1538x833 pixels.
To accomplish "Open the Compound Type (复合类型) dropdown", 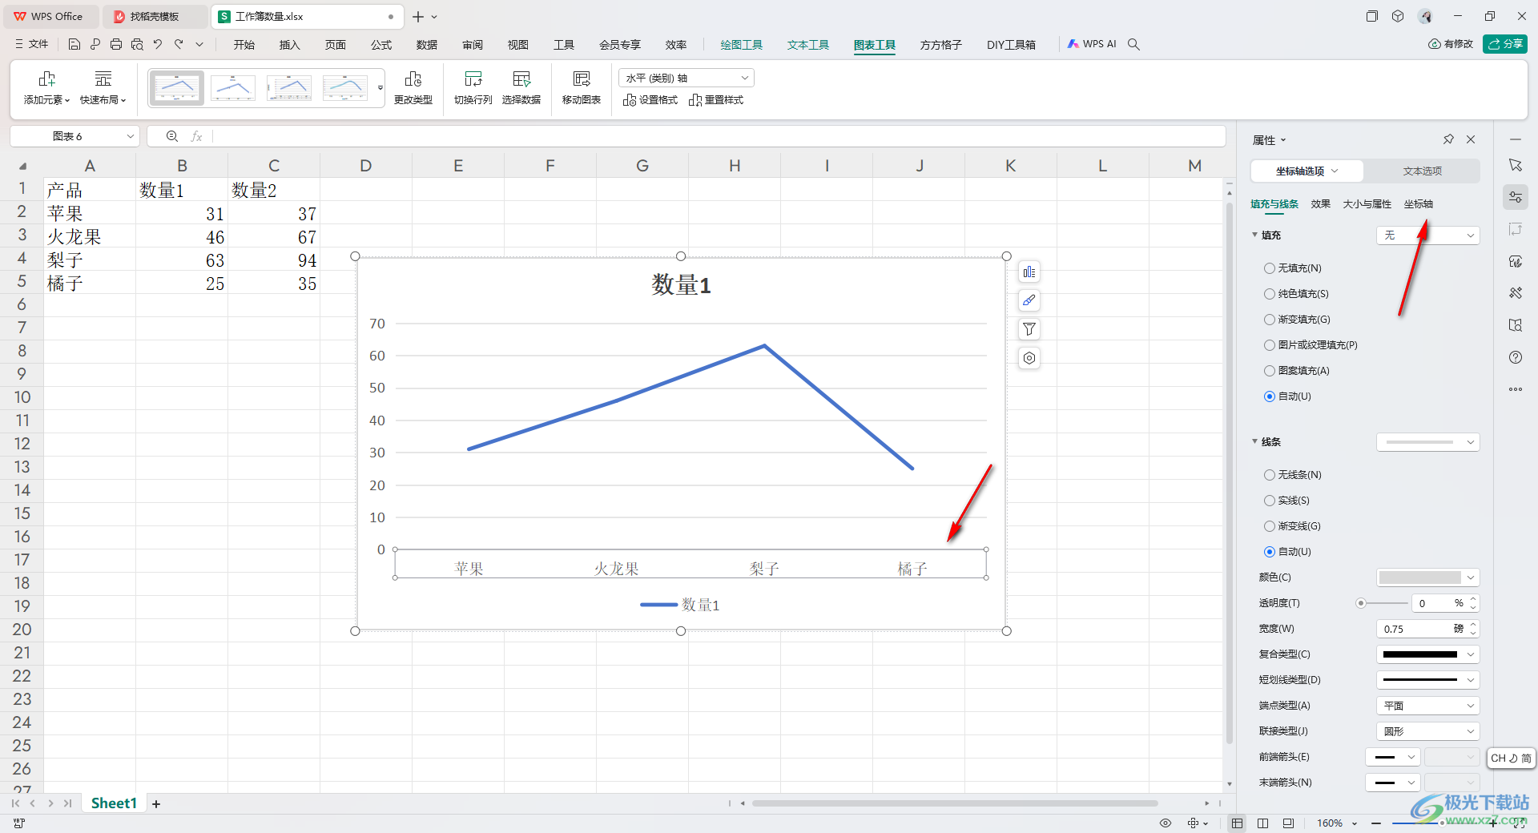I will pyautogui.click(x=1427, y=654).
